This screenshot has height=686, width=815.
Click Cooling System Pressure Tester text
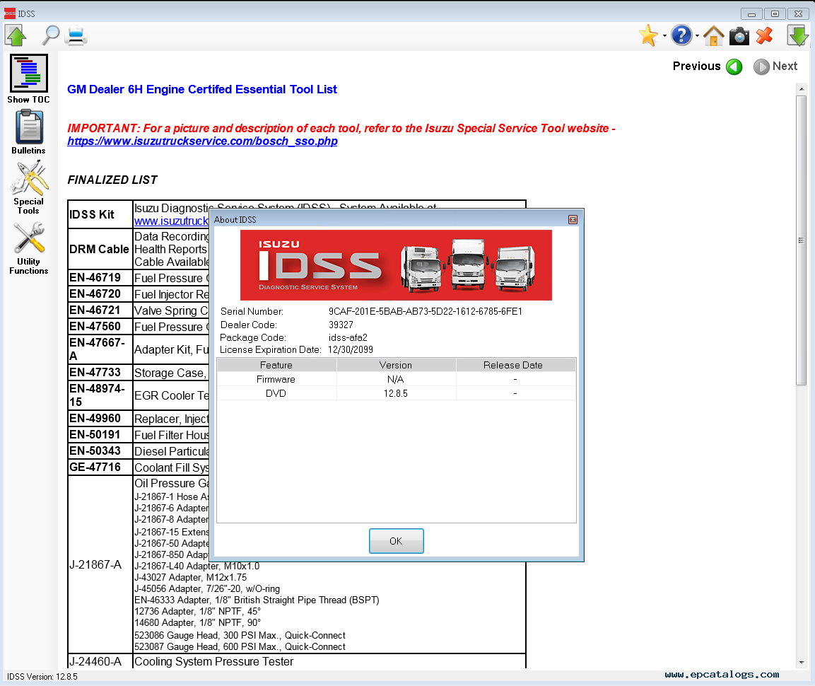pyautogui.click(x=213, y=661)
